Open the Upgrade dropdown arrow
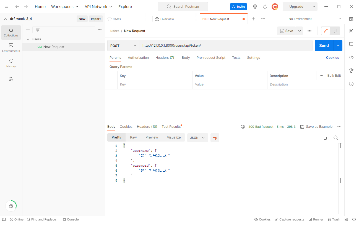Image resolution: width=359 pixels, height=226 pixels. coord(314,7)
